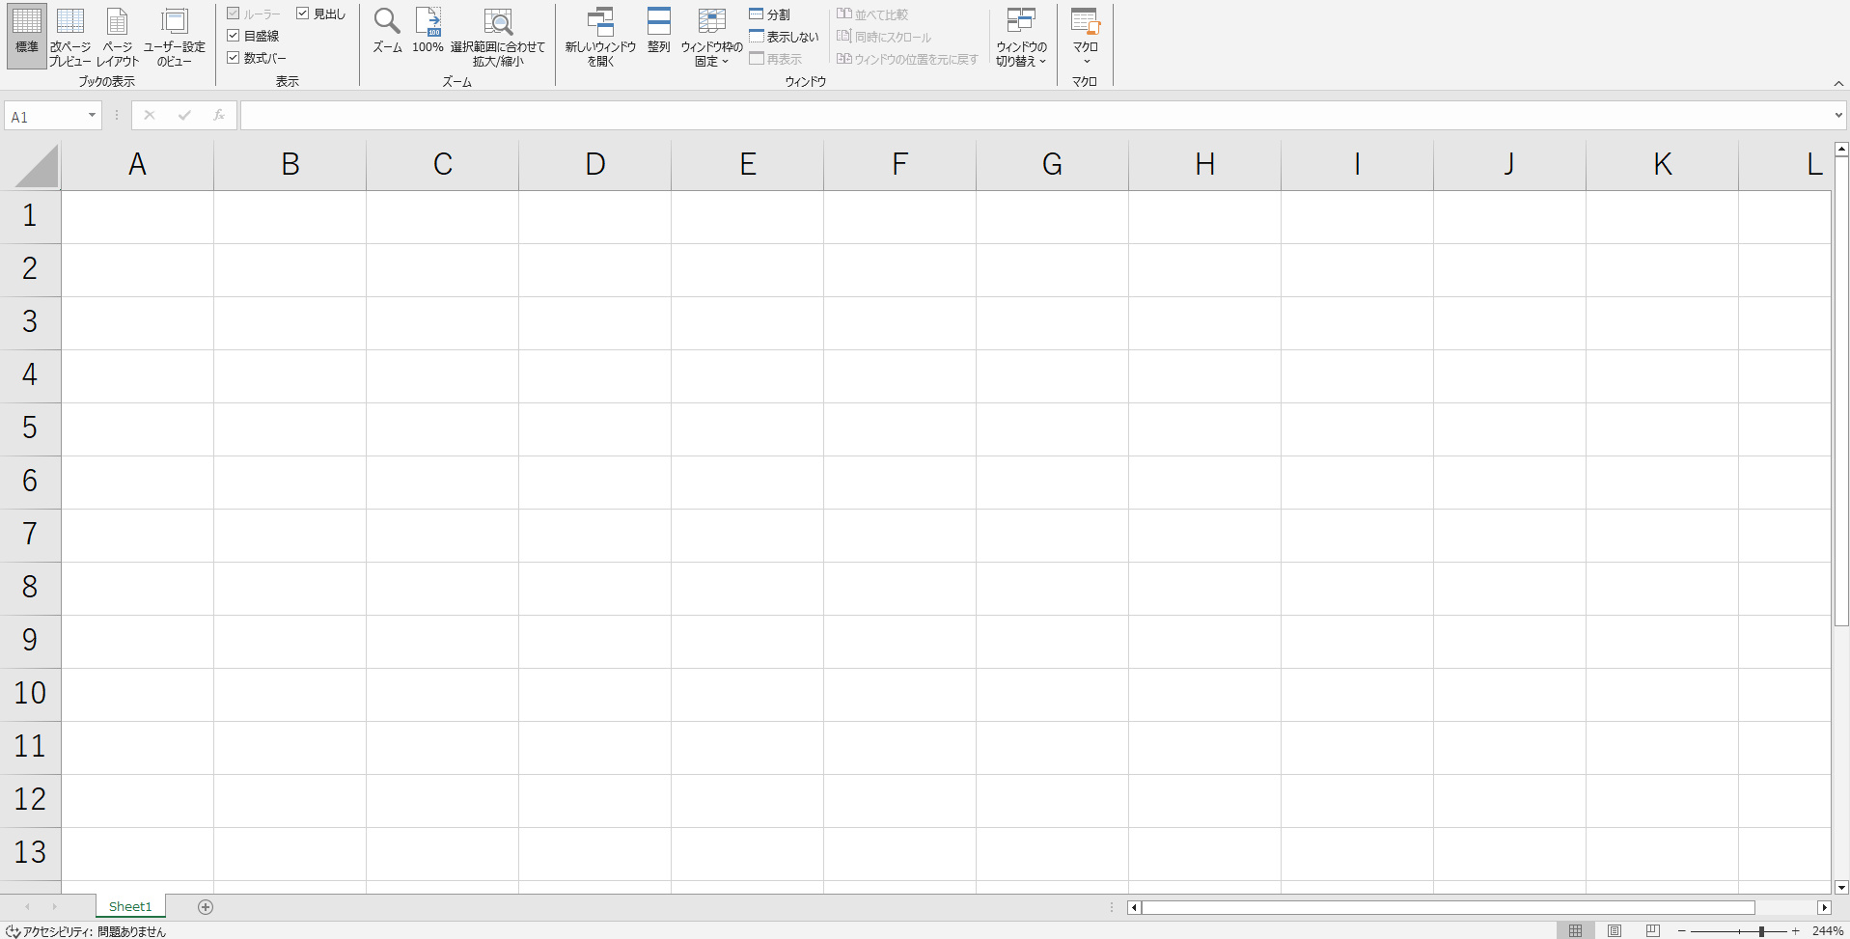This screenshot has height=939, width=1850.
Task: Switch to 改ページプレビュー view
Action: click(x=70, y=37)
